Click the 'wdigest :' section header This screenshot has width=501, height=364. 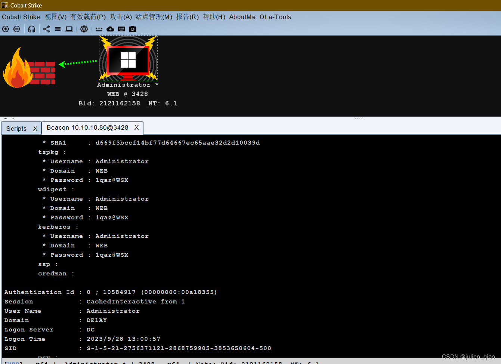point(56,189)
